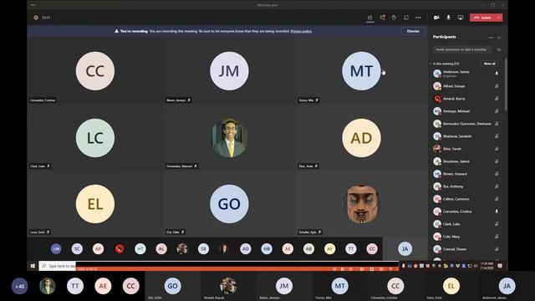Viewport: 535px width, 301px height.
Task: Click the Fernandez photo video tile
Action: [x=229, y=137]
